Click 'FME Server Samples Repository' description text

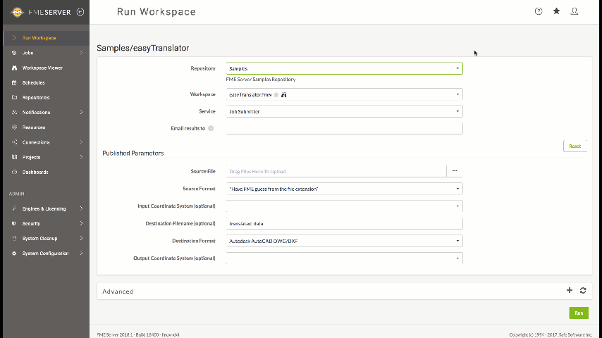coord(261,80)
